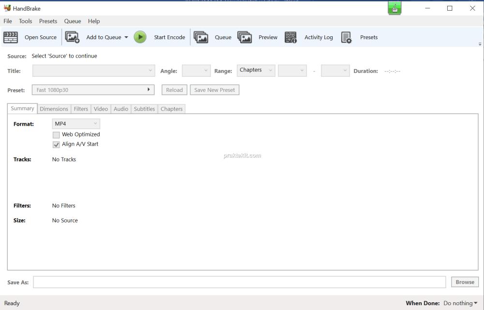Open the end chapter dropdown
The image size is (484, 310).
coord(335,71)
